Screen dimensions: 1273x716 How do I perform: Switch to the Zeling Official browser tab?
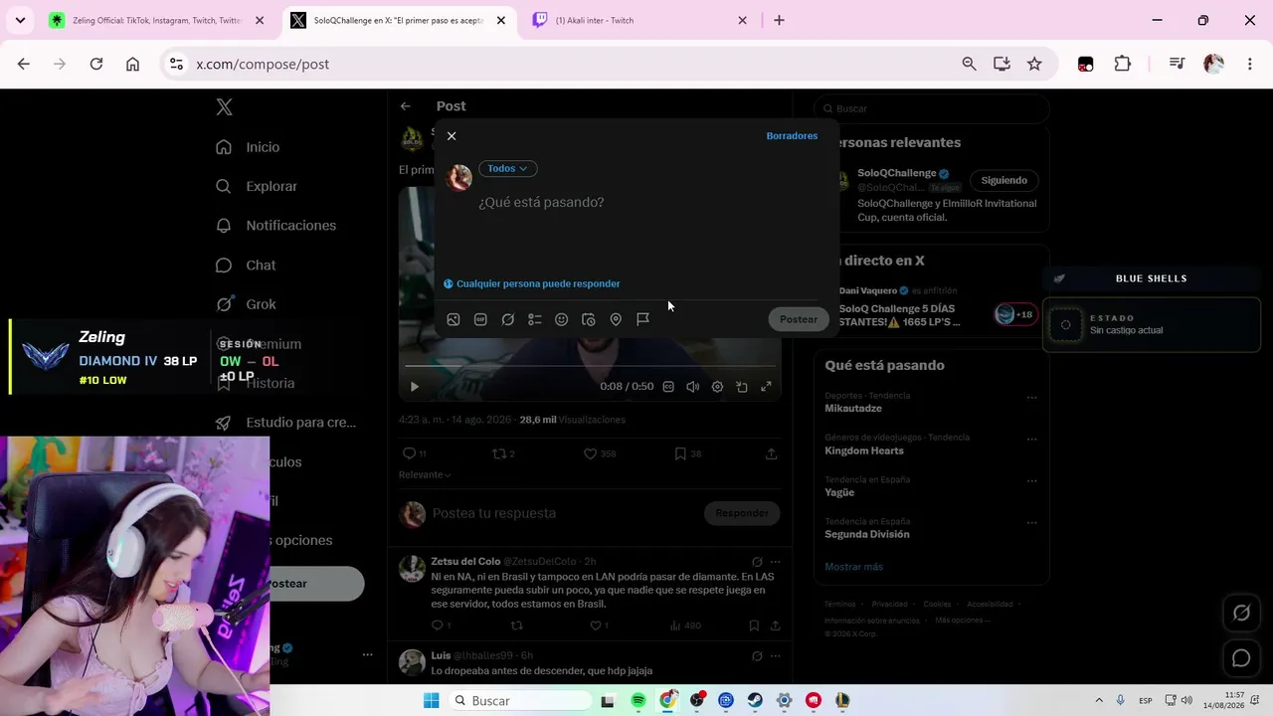coord(157,20)
